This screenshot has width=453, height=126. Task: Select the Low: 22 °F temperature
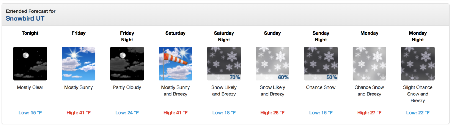[x=418, y=113]
